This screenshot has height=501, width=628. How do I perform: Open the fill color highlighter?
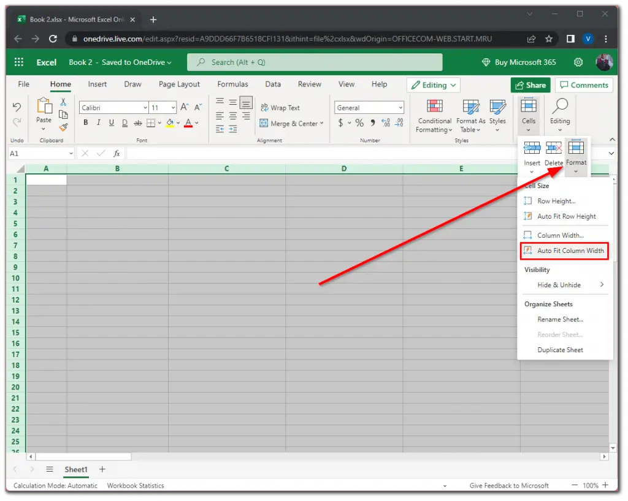pos(170,123)
